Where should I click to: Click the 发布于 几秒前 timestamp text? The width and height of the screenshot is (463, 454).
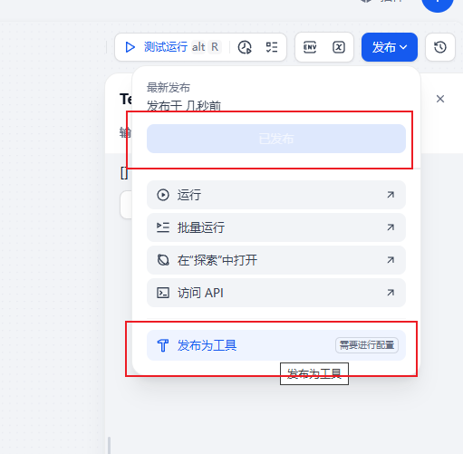coord(184,106)
